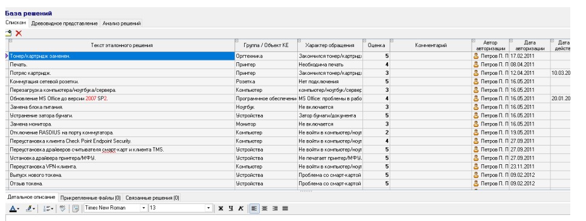Run the ABC spell check
Screen dimensions: 586x221
[x=62, y=208]
